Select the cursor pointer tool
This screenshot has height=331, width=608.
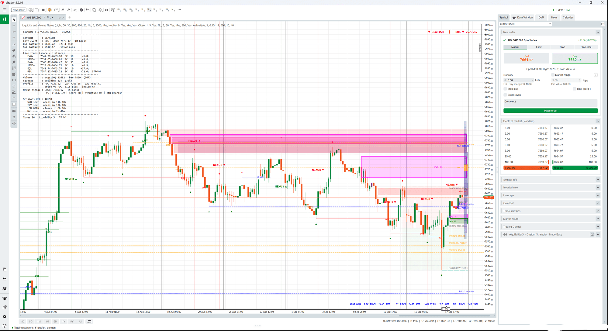click(x=14, y=20)
